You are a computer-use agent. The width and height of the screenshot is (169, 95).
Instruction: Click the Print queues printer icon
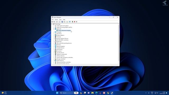coord(55,49)
